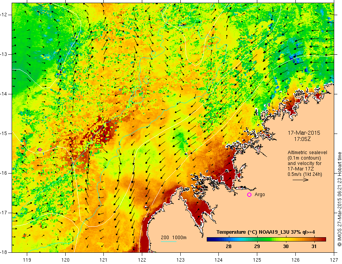Click the 126 longitude axis label
This screenshot has width=342, height=264.
[295, 260]
